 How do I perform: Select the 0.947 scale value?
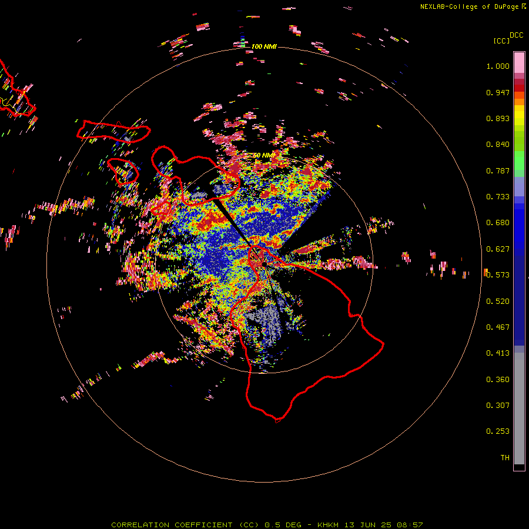498,92
